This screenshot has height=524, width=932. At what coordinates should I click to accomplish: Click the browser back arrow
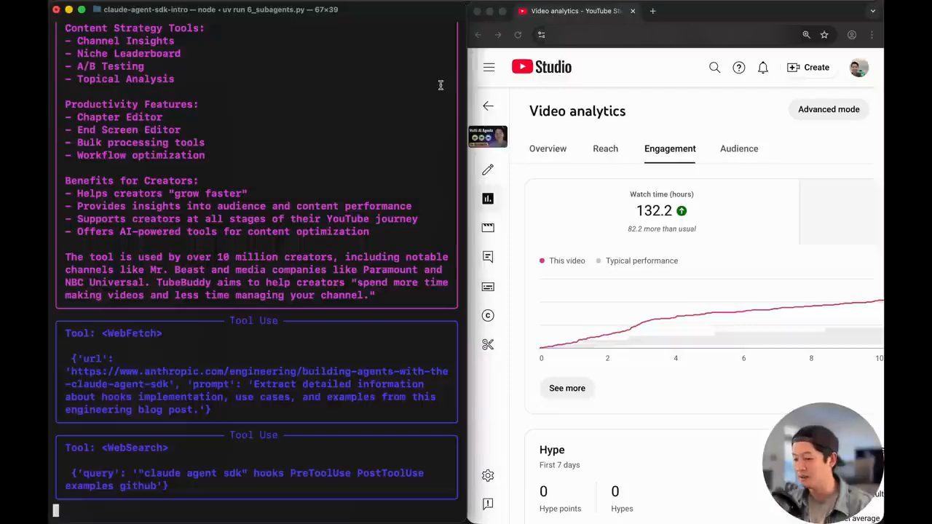[478, 35]
